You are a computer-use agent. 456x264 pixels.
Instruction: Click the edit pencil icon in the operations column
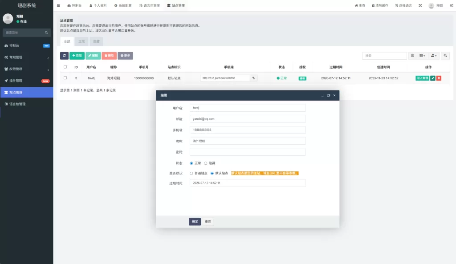pos(432,77)
